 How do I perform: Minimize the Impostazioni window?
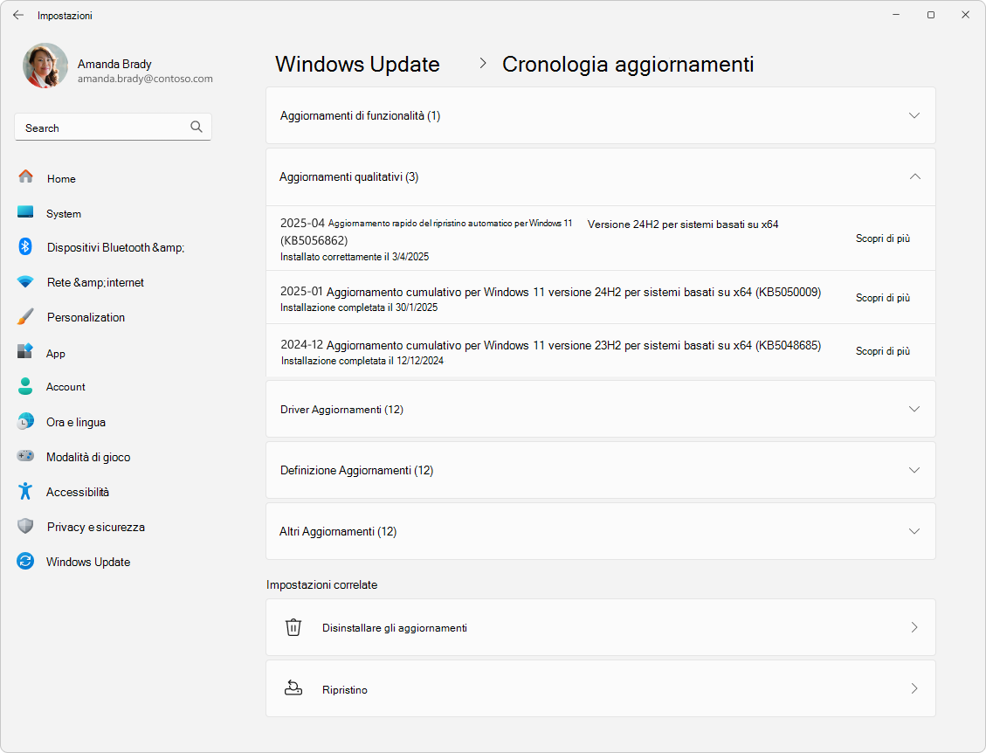(896, 15)
